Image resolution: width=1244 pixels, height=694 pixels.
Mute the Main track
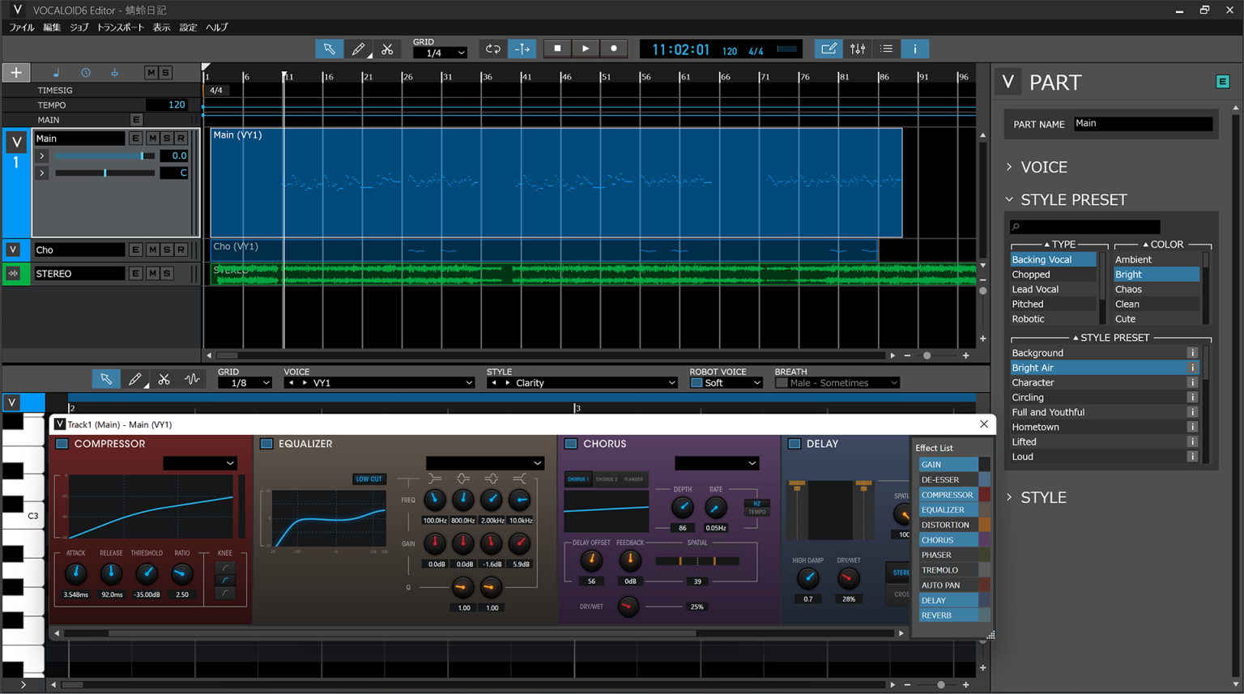(x=152, y=138)
